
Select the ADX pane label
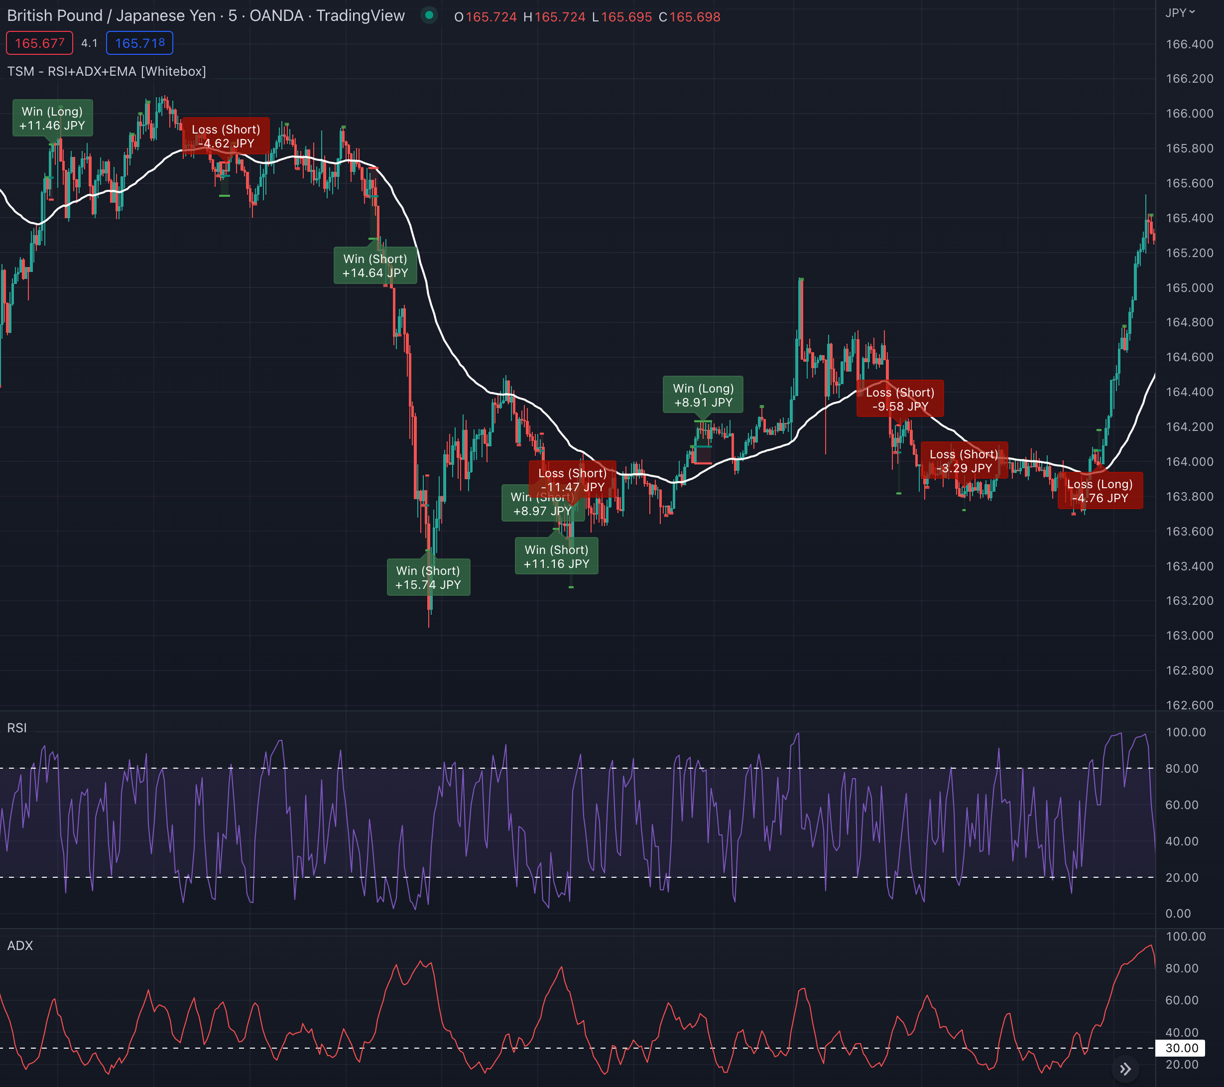[20, 946]
